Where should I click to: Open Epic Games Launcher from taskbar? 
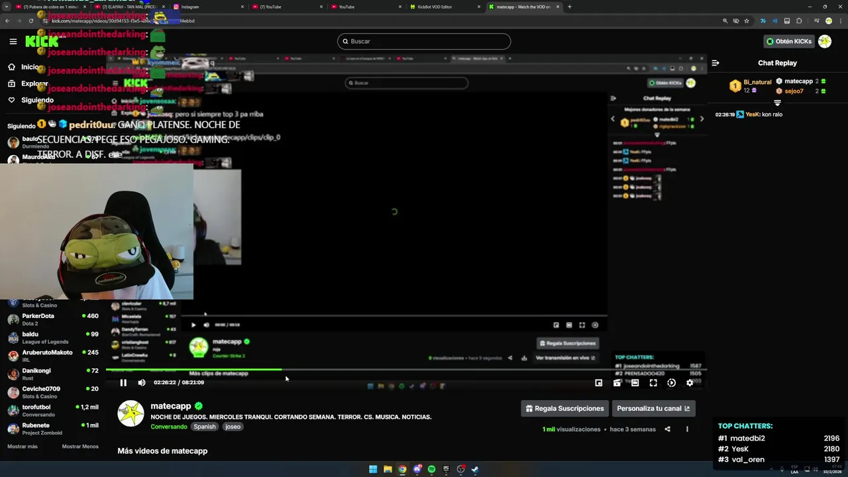click(x=446, y=469)
